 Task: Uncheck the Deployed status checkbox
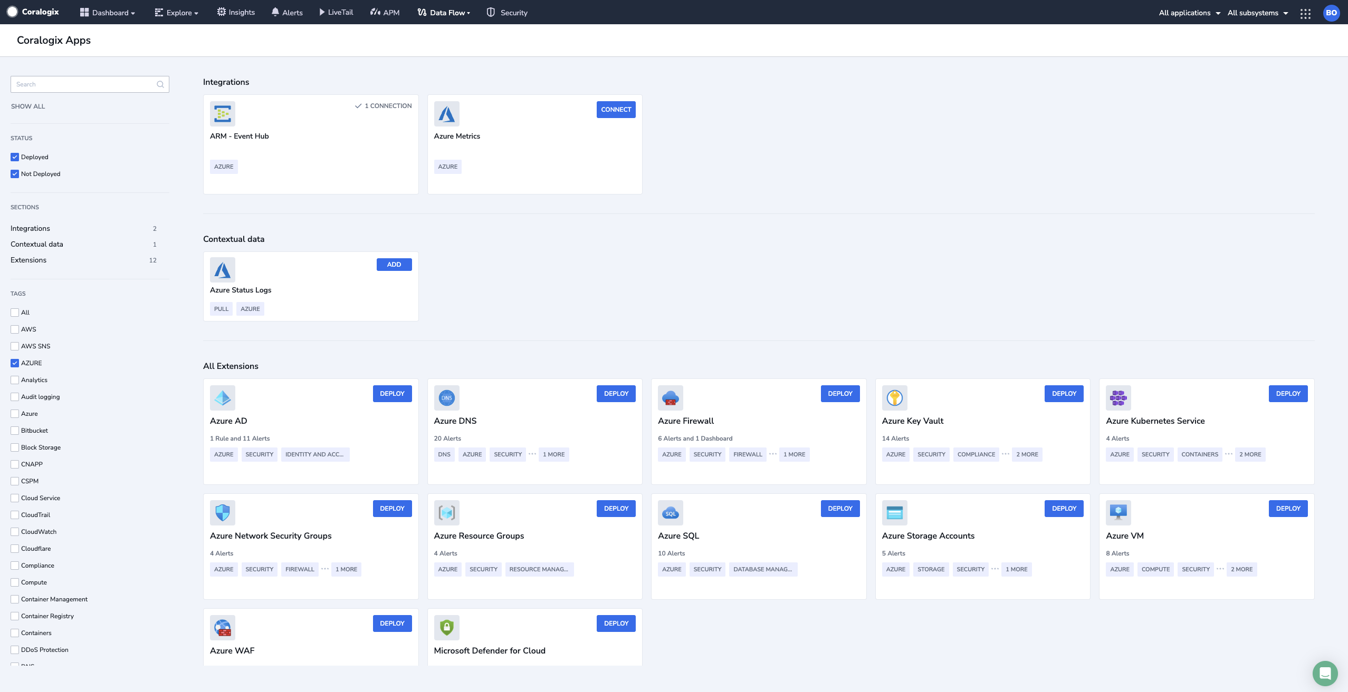15,157
